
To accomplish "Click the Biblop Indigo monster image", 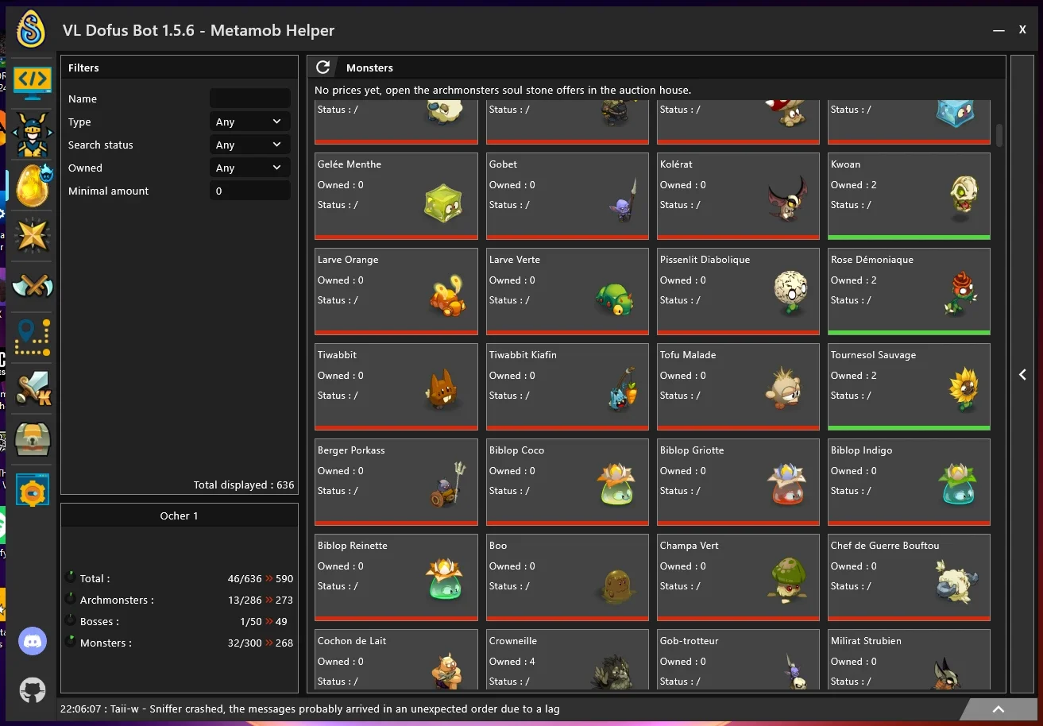I will coord(957,485).
